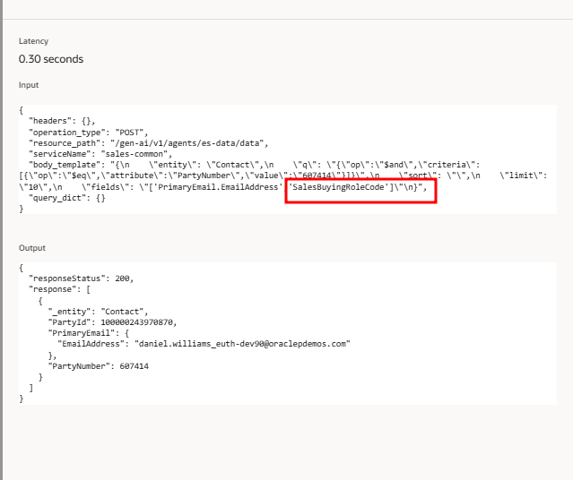Screen dimensions: 573x480
Task: Select the "serviceName": "sales-common" line
Action: point(100,154)
